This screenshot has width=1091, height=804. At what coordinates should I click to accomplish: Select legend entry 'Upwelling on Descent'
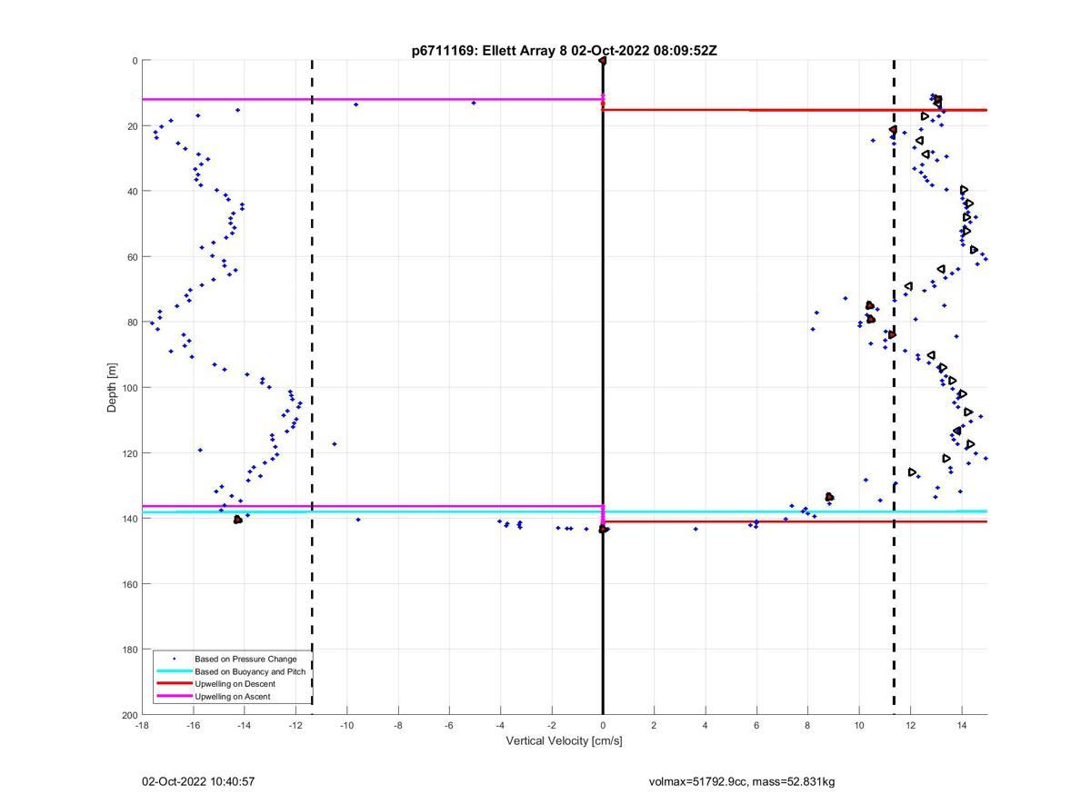235,684
